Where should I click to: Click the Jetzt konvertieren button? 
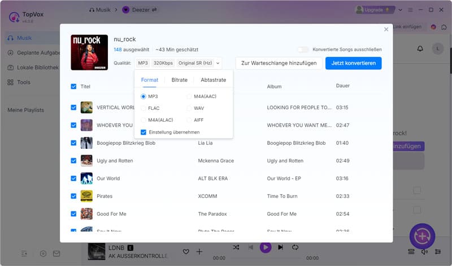coord(354,63)
